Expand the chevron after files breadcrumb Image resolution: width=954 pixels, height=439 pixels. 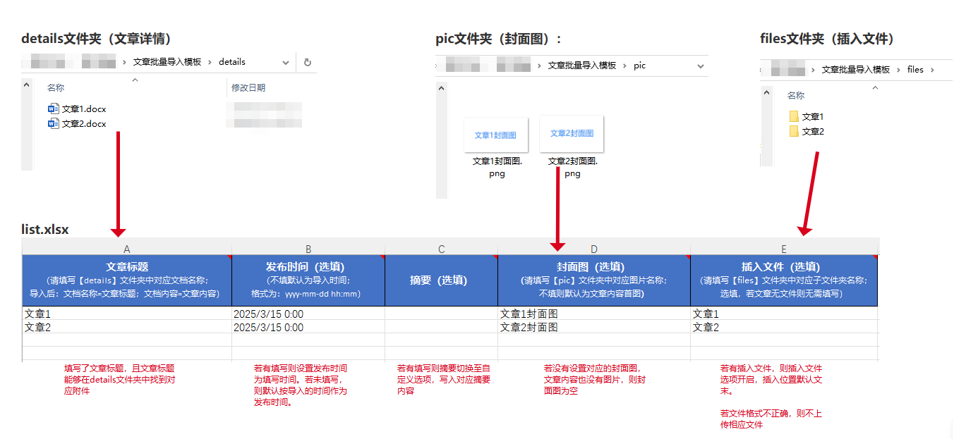(932, 70)
